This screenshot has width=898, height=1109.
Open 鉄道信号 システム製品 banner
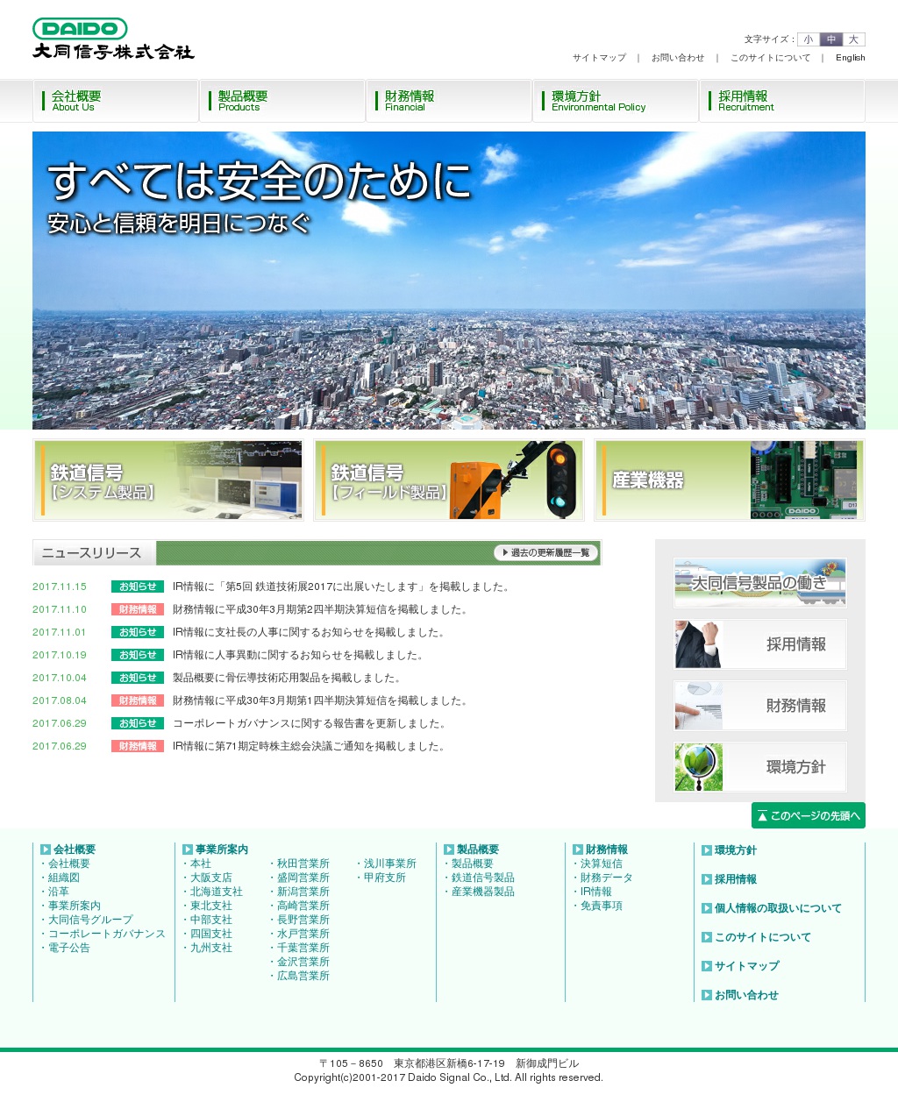coord(168,480)
